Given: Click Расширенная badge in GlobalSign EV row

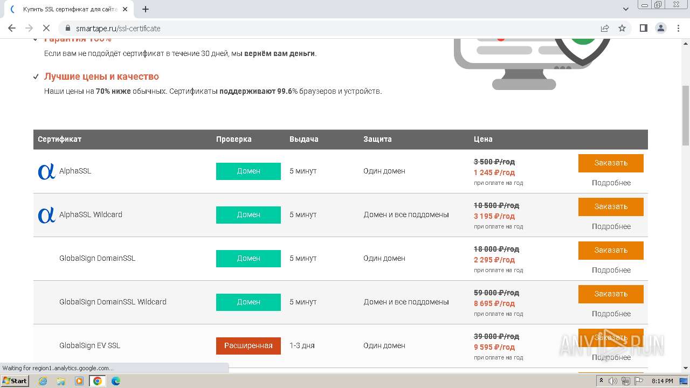Looking at the screenshot, I should [249, 345].
